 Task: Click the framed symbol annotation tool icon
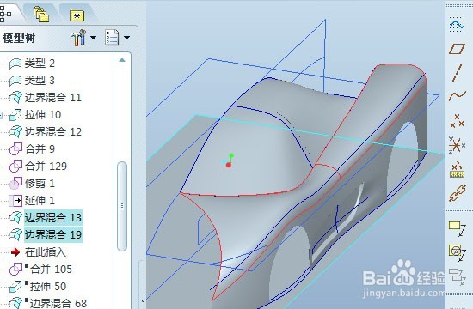point(457,252)
